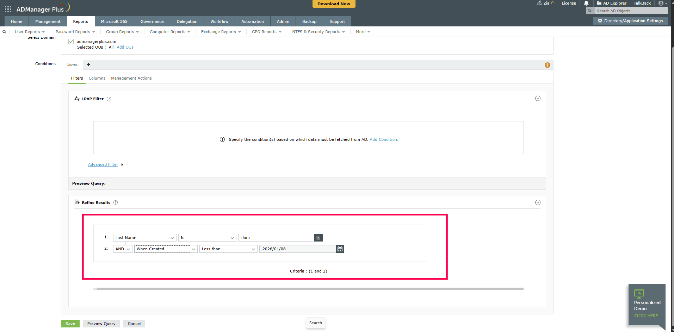
Task: Go to the Home tab
Action: click(17, 21)
